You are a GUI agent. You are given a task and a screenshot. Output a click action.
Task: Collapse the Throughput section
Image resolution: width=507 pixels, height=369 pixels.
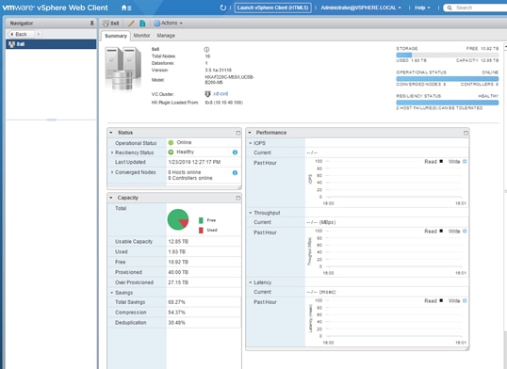pos(251,213)
